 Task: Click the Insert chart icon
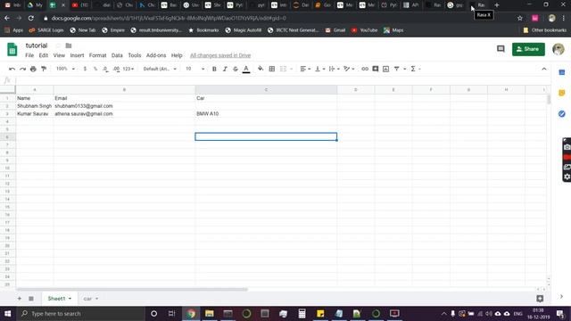[385, 69]
